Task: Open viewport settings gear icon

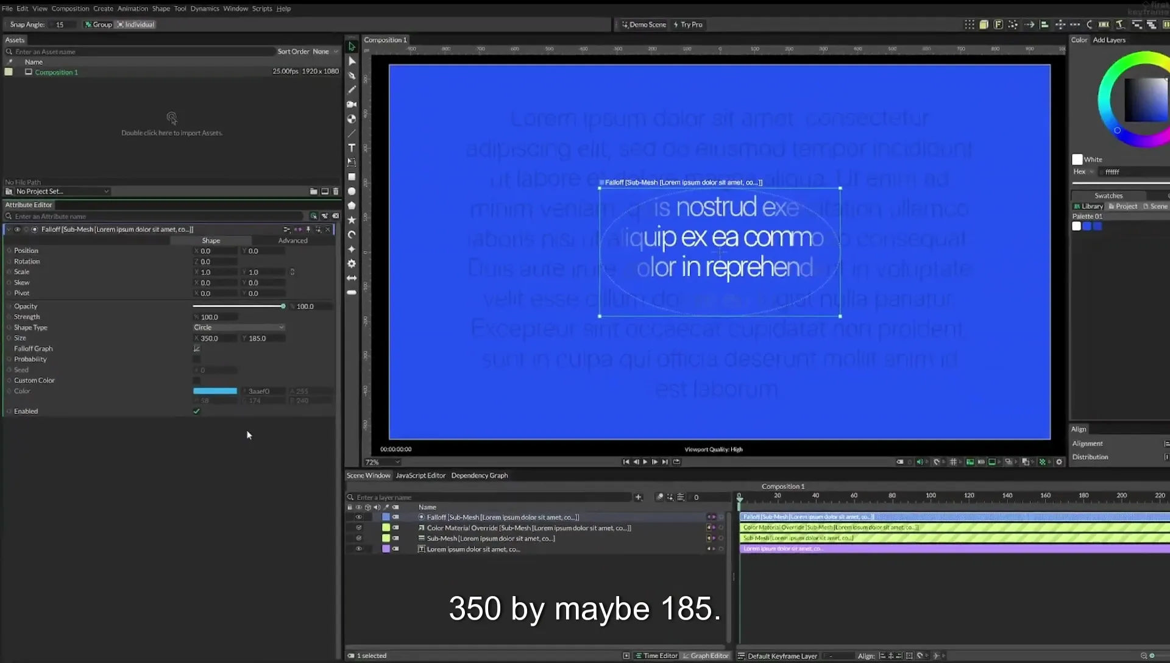Action: pyautogui.click(x=1059, y=462)
